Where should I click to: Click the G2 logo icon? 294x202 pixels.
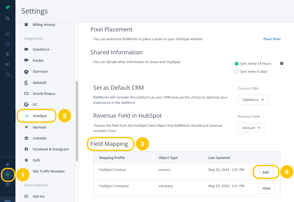(26, 104)
